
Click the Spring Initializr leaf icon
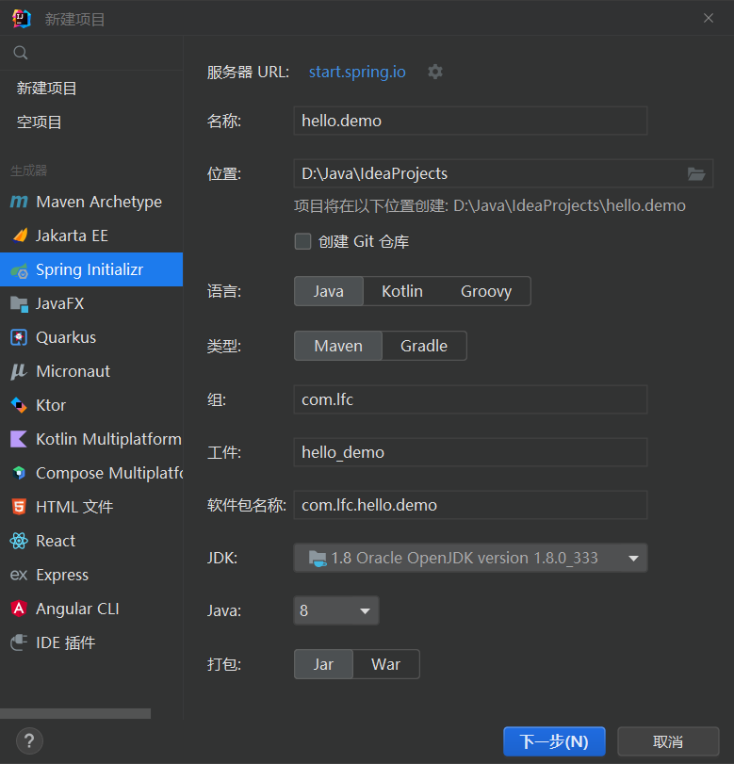pos(20,270)
